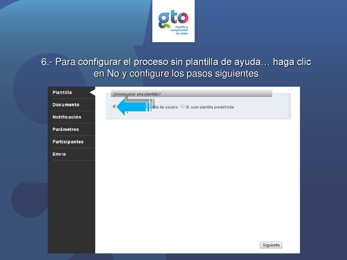Open the Plantilla step in sidebar

62,92
